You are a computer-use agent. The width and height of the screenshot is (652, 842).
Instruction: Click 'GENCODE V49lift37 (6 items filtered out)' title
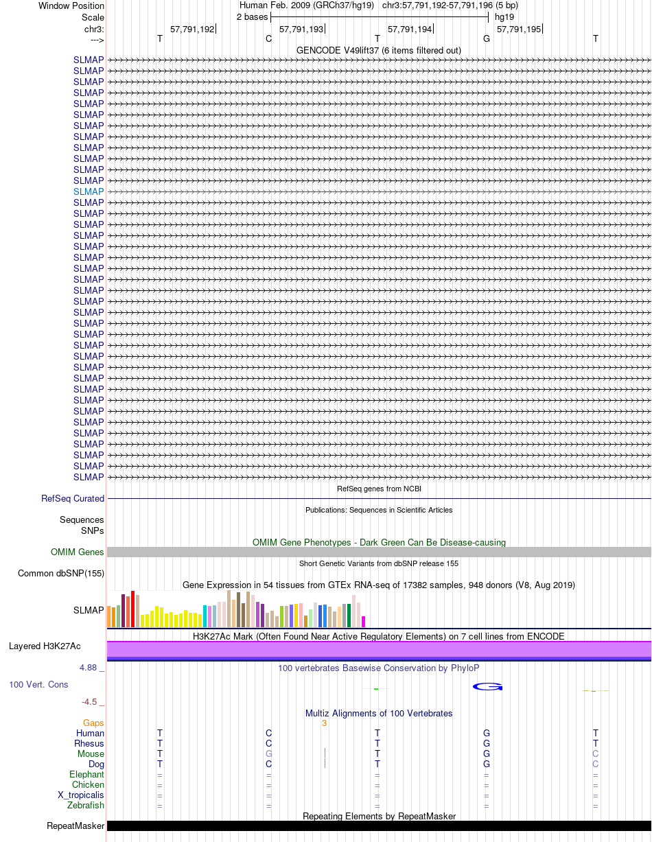(x=379, y=51)
